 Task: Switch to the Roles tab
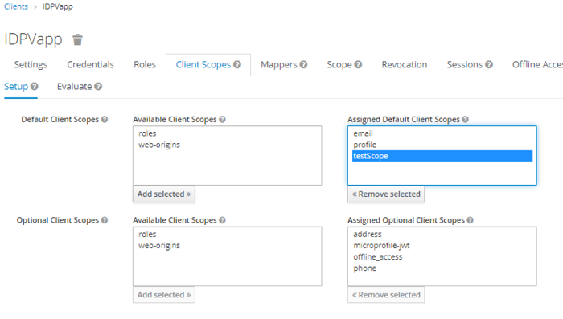click(x=145, y=64)
